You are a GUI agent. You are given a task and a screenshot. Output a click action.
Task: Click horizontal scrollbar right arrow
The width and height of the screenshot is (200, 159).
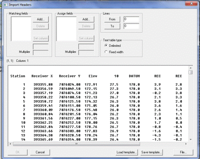186,144
